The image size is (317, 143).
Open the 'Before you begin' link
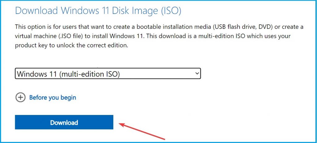(x=53, y=98)
